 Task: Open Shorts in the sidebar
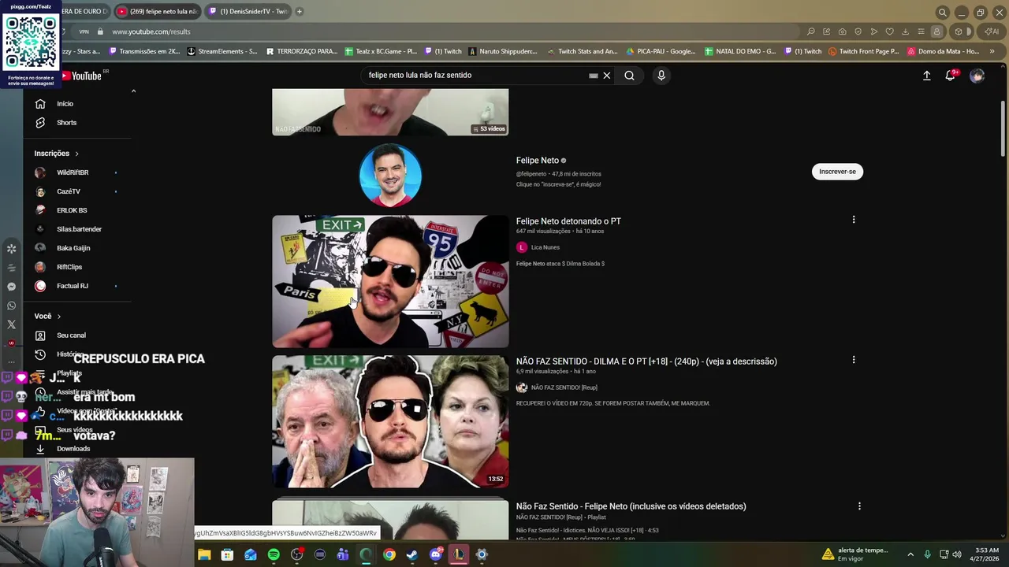(66, 123)
